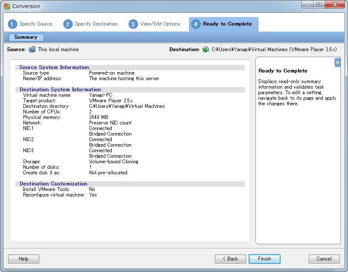Viewport: 348px width, 272px height.
Task: Click the NIC2 label
Action: 28,139
